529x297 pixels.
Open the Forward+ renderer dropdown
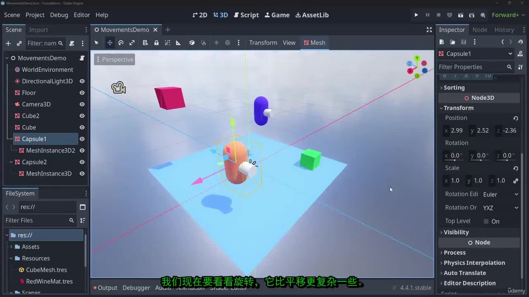(508, 15)
